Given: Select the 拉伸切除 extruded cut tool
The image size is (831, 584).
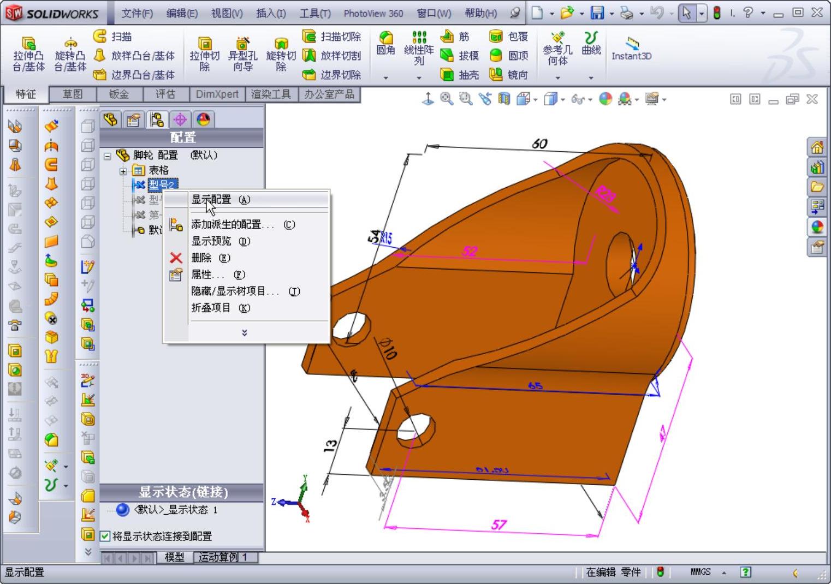Looking at the screenshot, I should click(204, 55).
